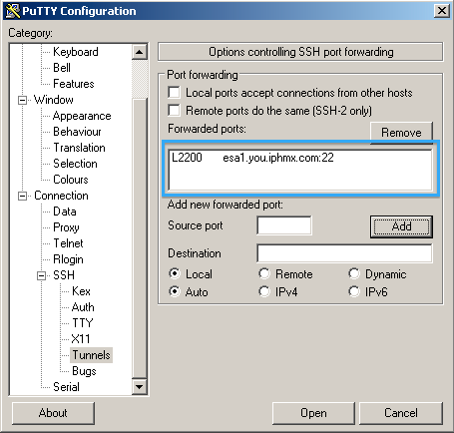
Task: Open the Kex category
Action: click(x=81, y=291)
